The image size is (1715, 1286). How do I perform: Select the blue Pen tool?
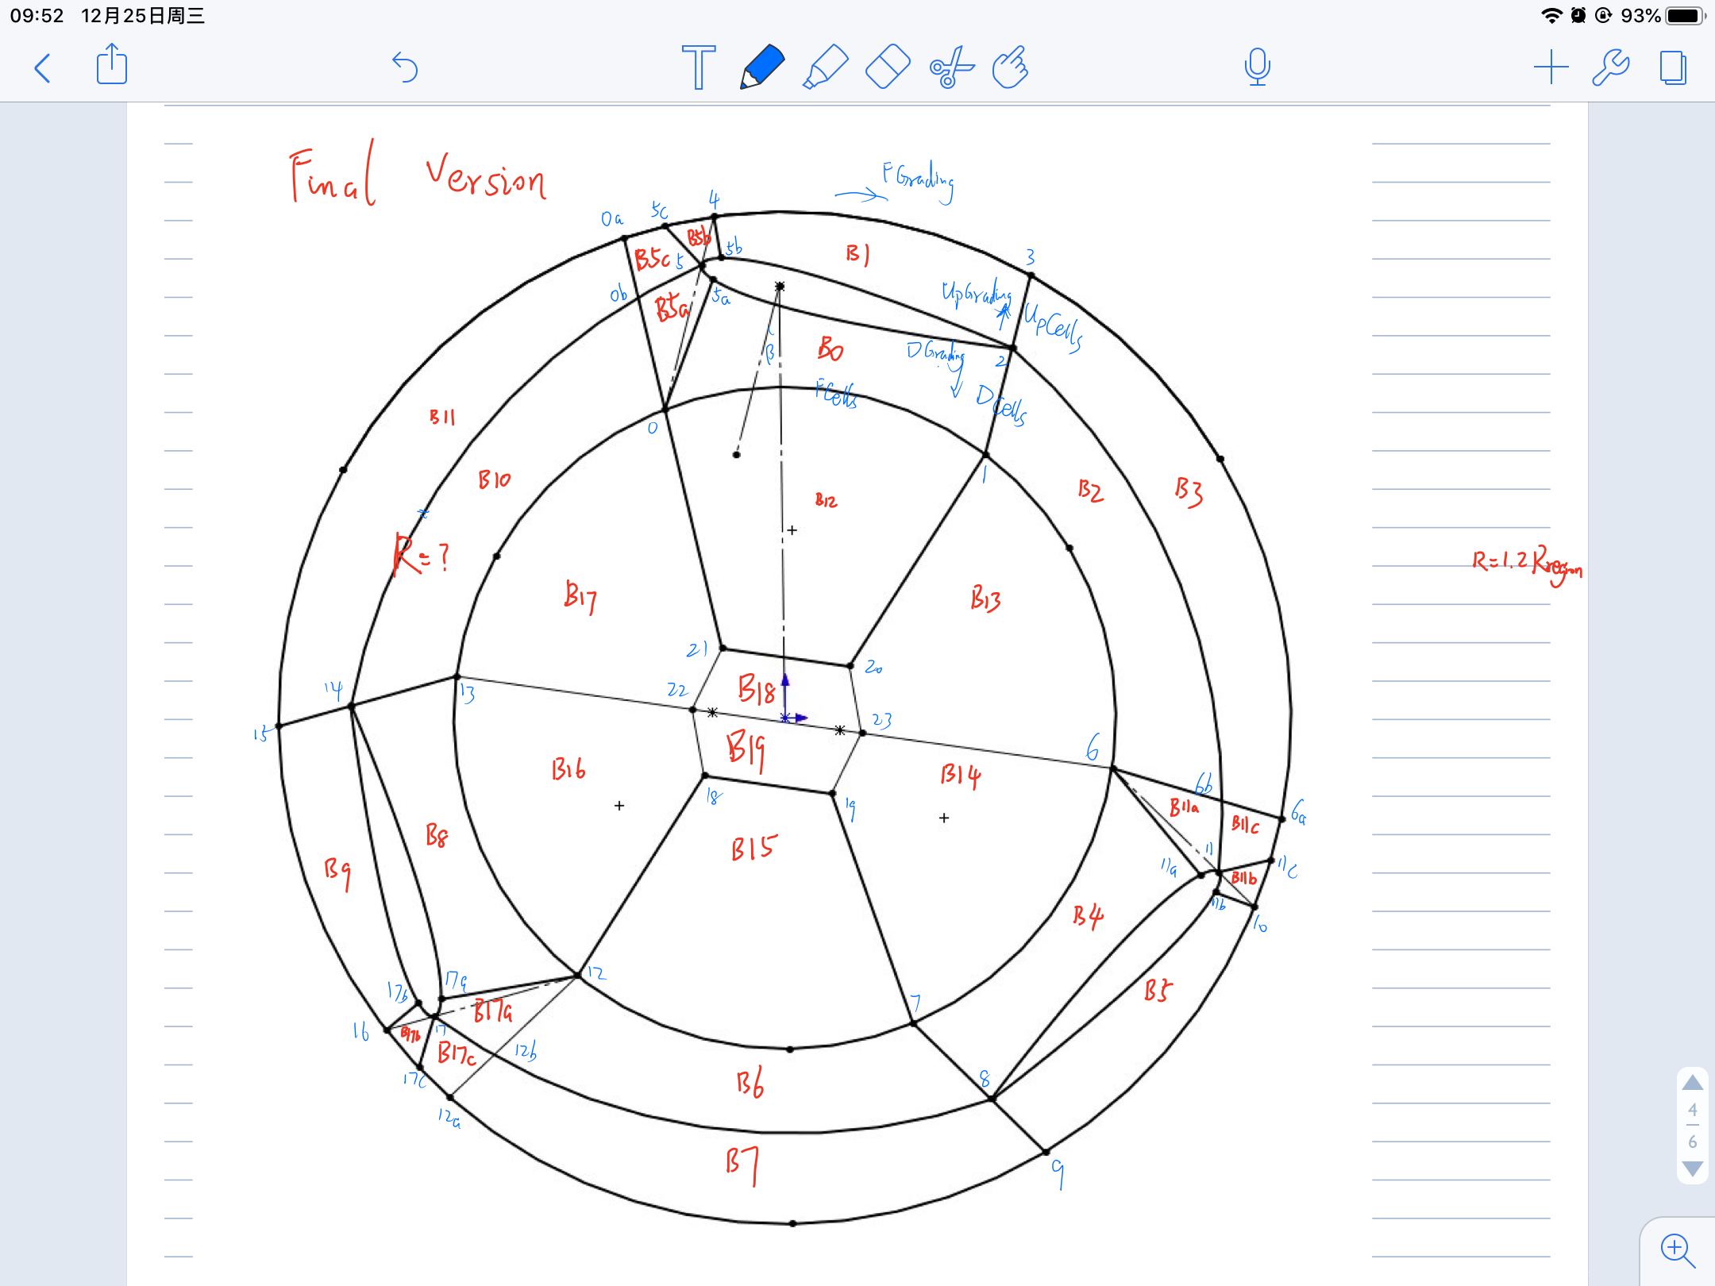click(761, 67)
